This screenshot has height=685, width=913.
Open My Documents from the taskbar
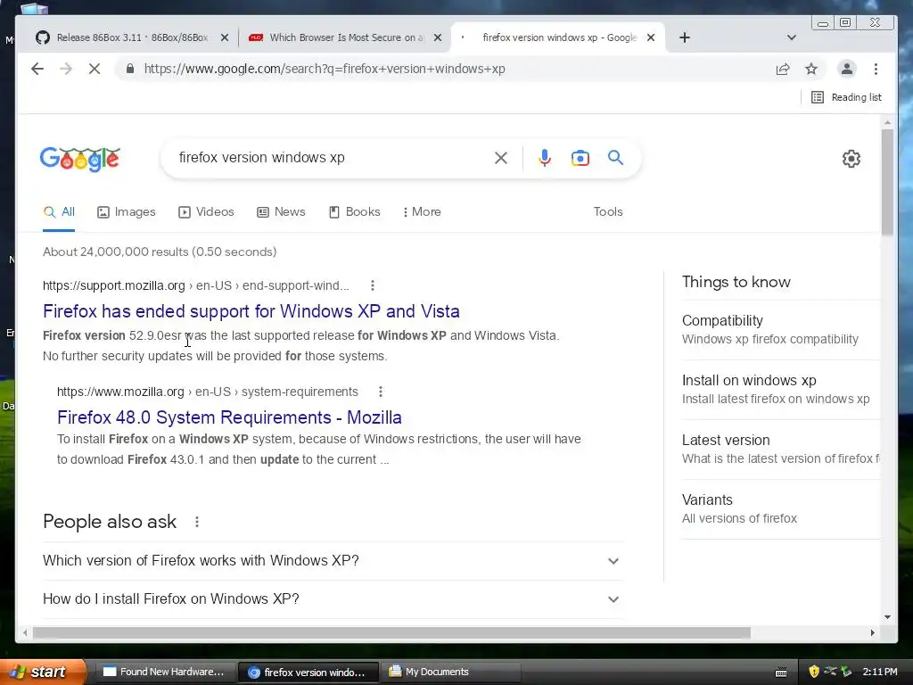pos(450,672)
